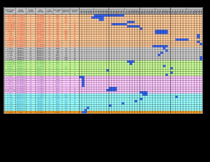Click the long blue bar in first row
The width and height of the screenshot is (210, 162).
point(109,16)
